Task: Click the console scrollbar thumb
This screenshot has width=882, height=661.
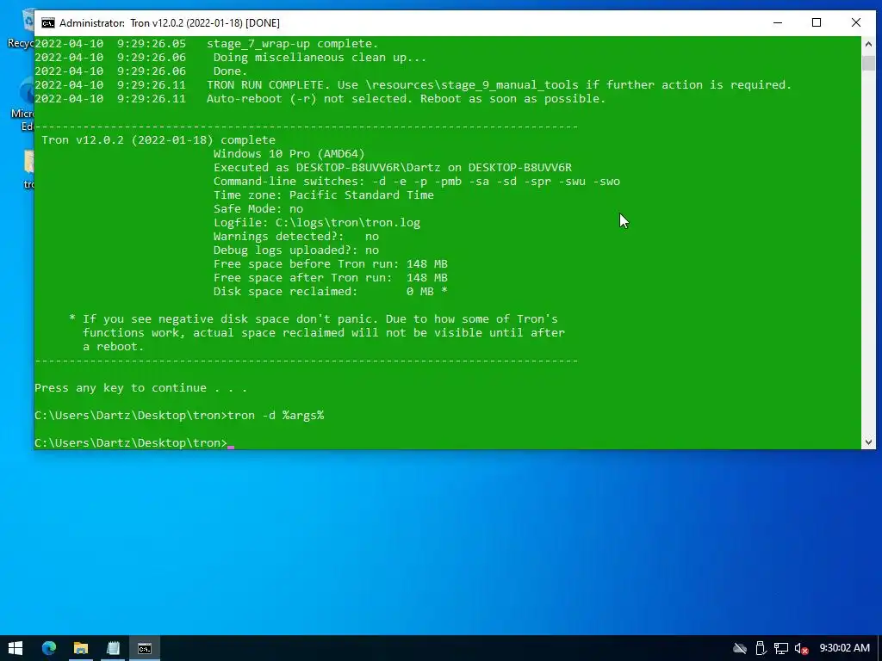Action: 868,63
